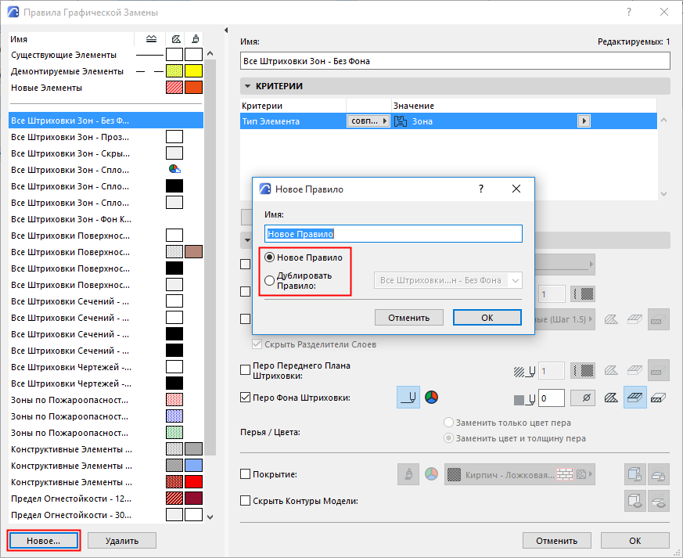The height and width of the screenshot is (558, 683).
Task: Click the surface paintbrush button in Покрытие row
Action: point(408,474)
